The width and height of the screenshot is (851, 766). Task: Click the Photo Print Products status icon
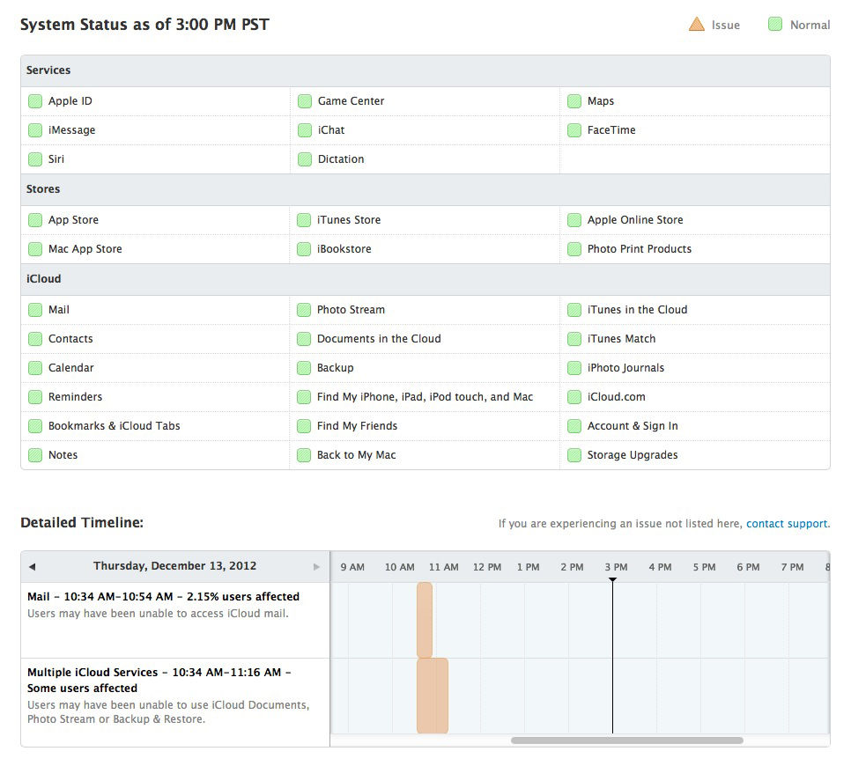pos(574,249)
